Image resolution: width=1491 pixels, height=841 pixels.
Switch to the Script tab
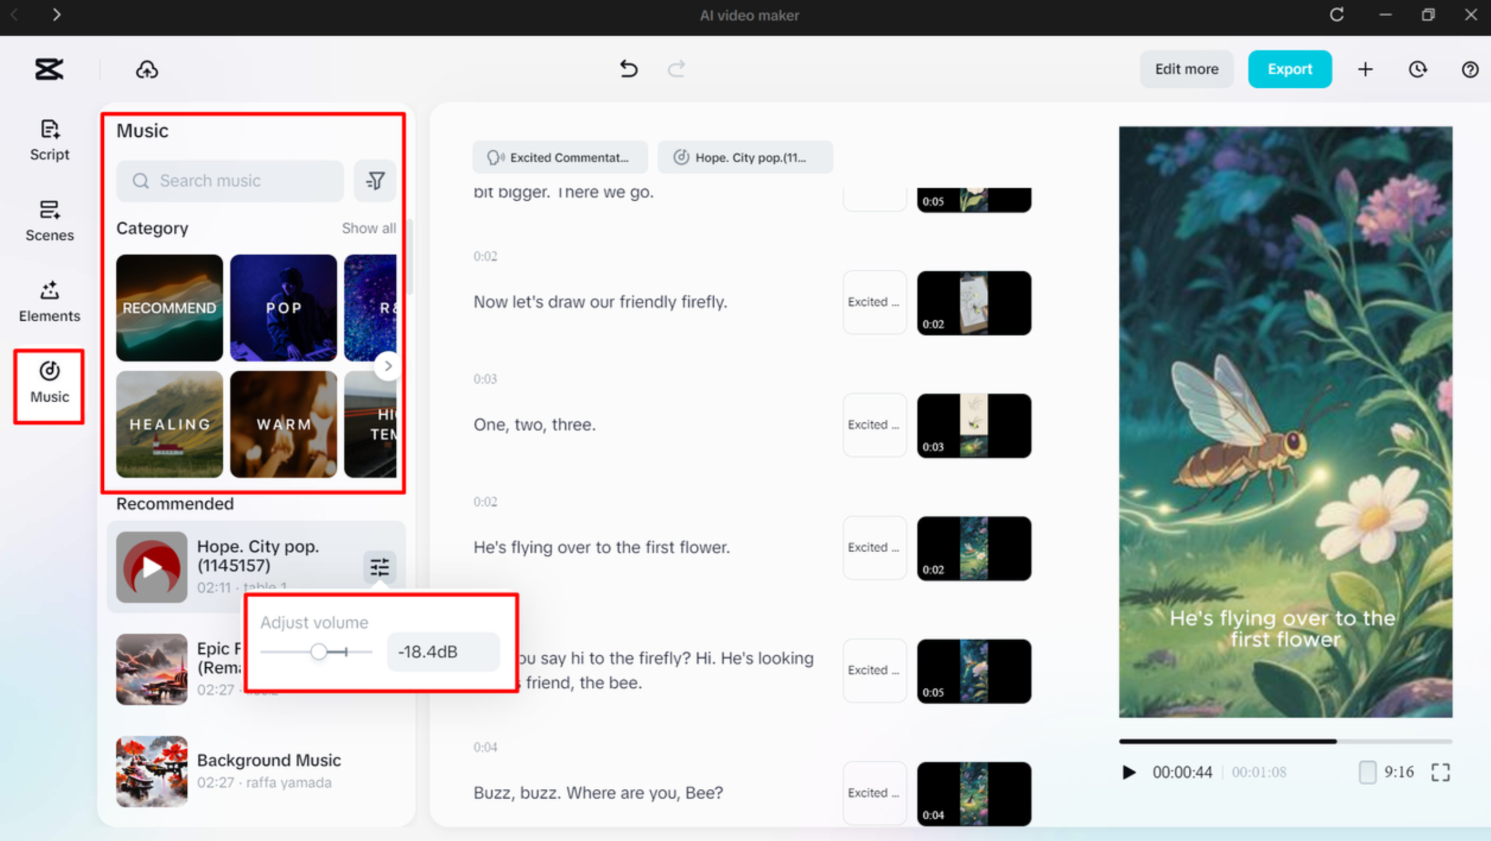point(49,140)
